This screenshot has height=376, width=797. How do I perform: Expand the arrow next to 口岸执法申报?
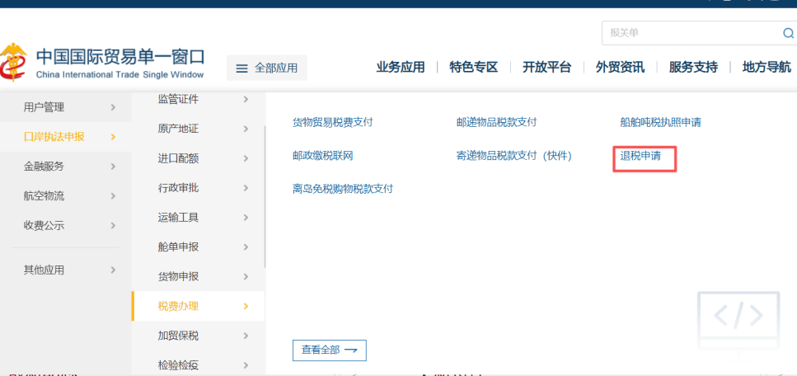tap(113, 137)
